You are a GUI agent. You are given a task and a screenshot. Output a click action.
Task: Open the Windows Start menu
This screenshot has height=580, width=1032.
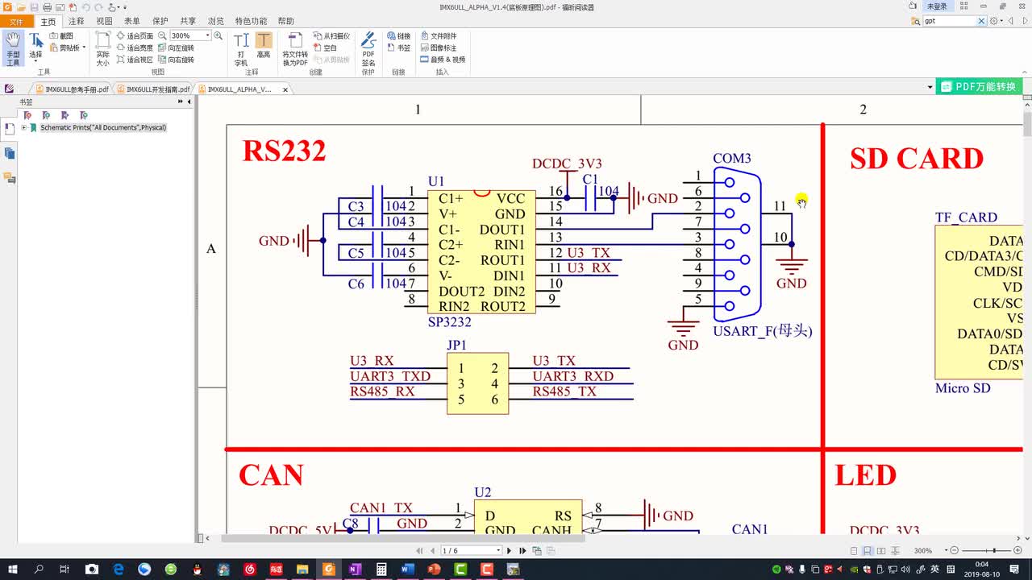[13, 569]
